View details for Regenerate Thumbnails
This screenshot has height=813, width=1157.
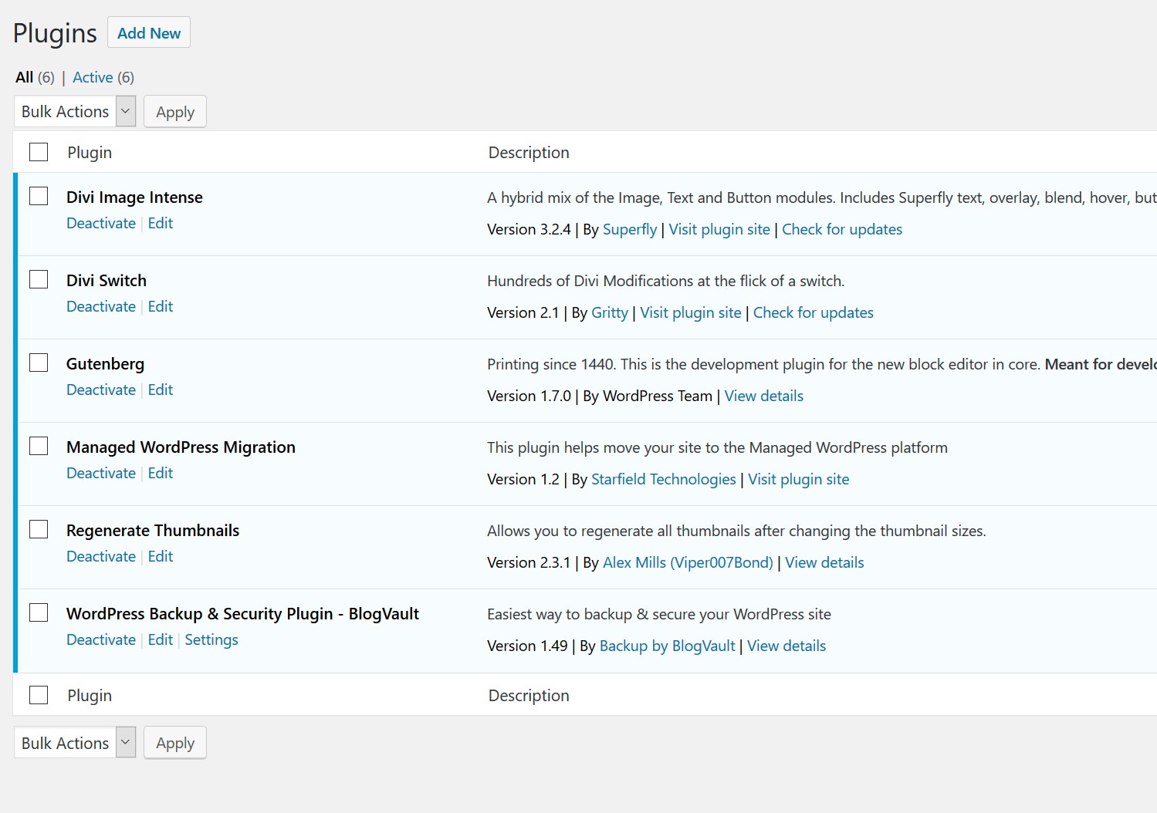click(x=824, y=562)
